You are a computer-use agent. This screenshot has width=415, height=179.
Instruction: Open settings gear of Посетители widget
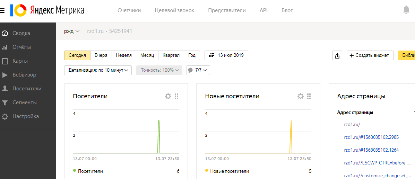coord(168,96)
